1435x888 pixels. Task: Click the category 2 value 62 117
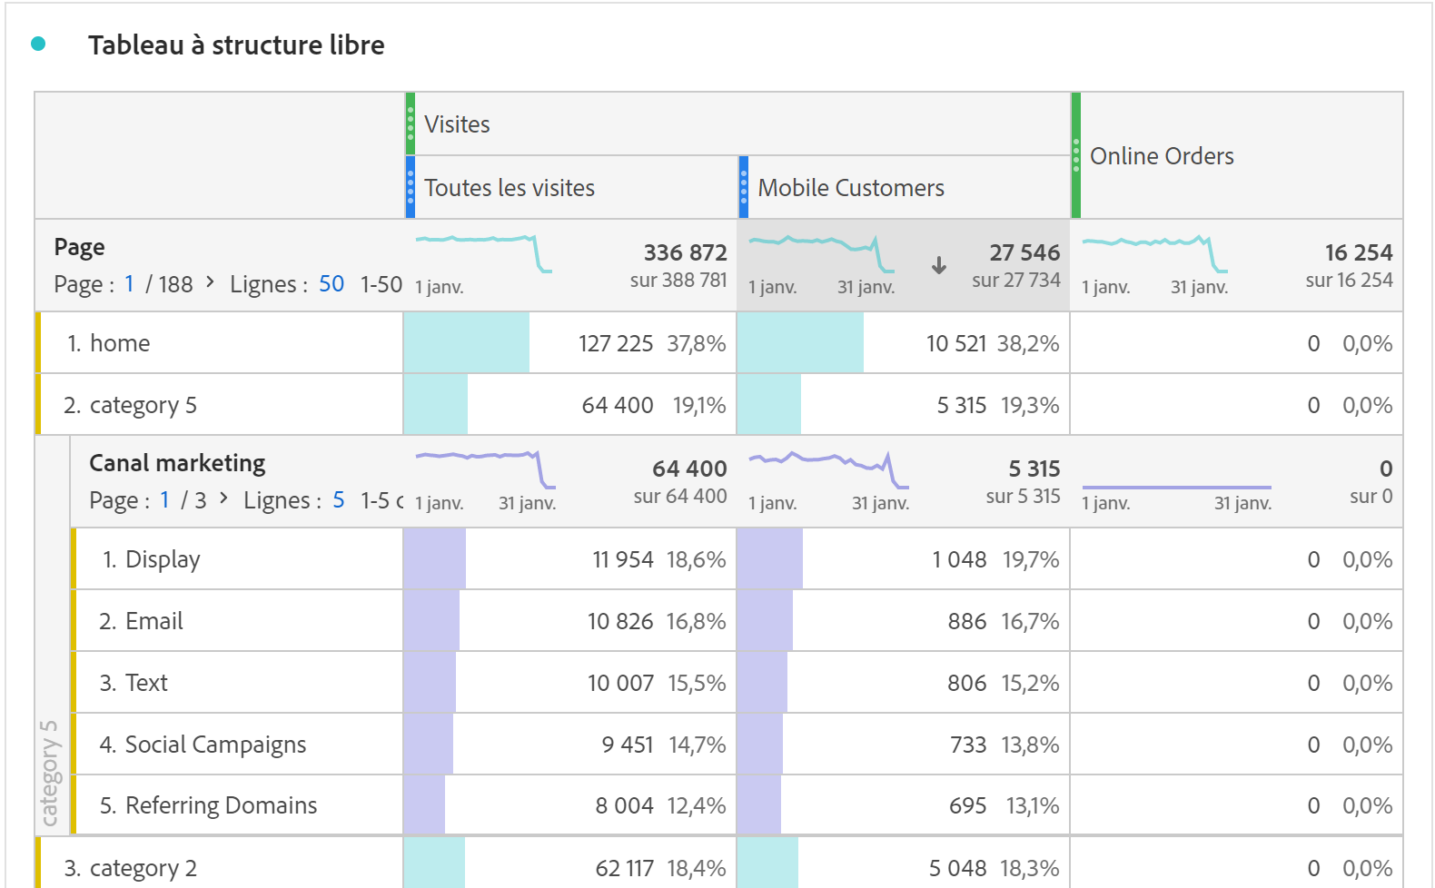point(625,868)
